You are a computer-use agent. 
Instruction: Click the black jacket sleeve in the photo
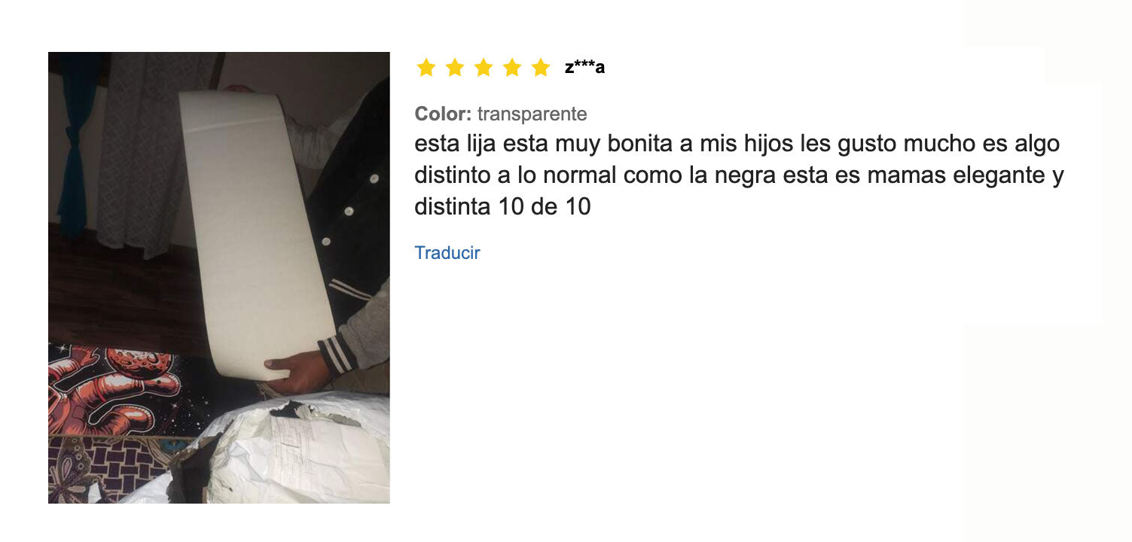(346, 226)
